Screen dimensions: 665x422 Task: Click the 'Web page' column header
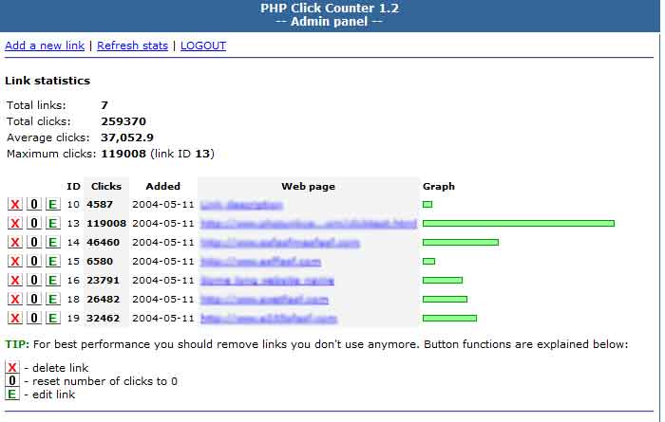[309, 186]
